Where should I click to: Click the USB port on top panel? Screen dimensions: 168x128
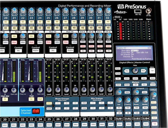click(138, 12)
